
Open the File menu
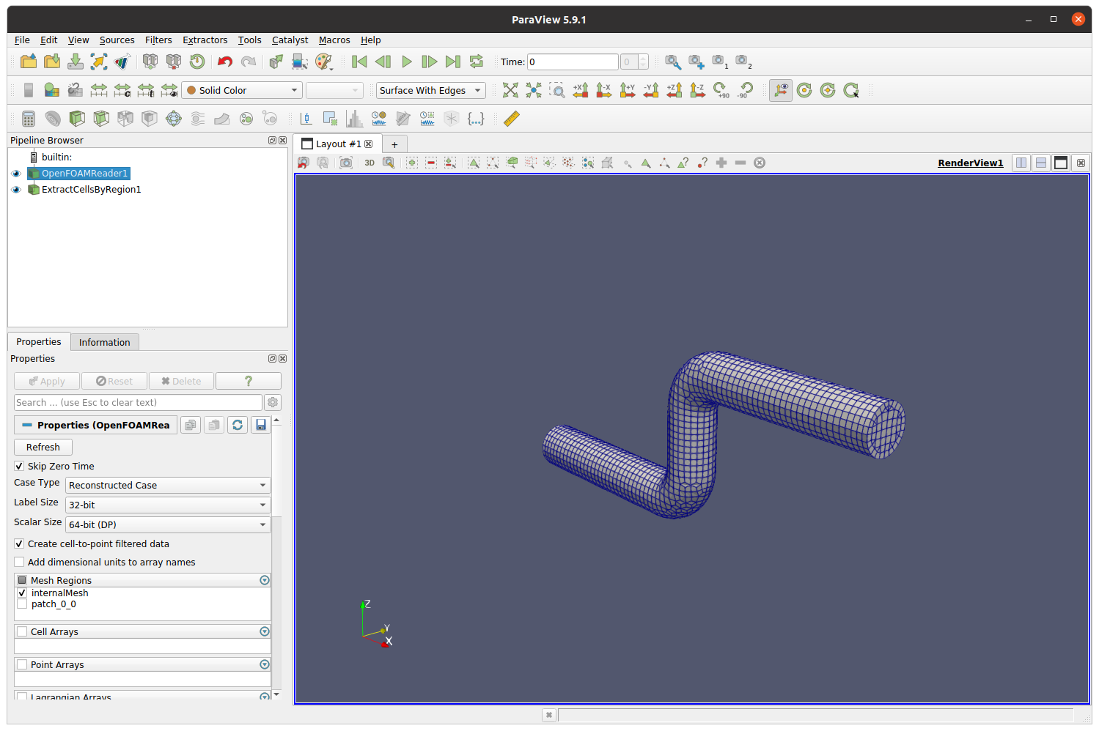(x=22, y=40)
